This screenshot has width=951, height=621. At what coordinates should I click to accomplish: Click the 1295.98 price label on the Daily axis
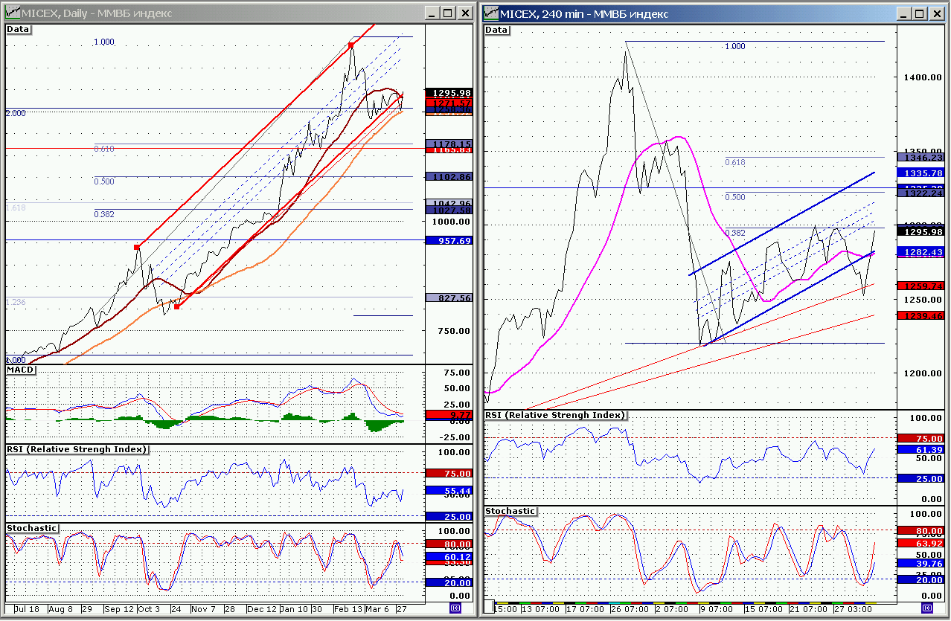449,92
